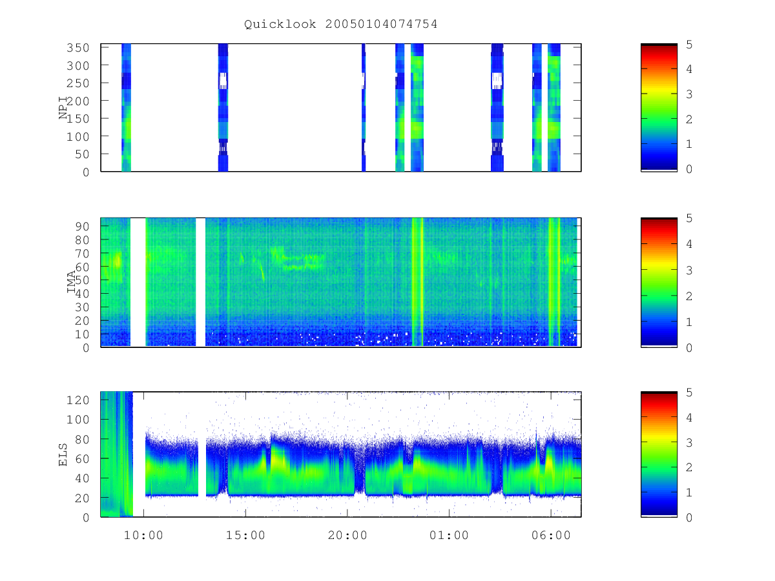Screen dimensions: 775x581
Task: Click the "1" label on the ELS color bar
Action: pos(689,493)
